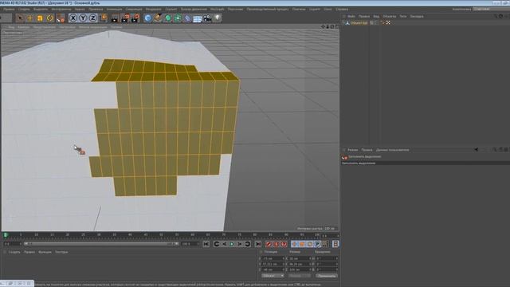Click the Render View icon
Screen dimensions: 510x287
(115, 18)
